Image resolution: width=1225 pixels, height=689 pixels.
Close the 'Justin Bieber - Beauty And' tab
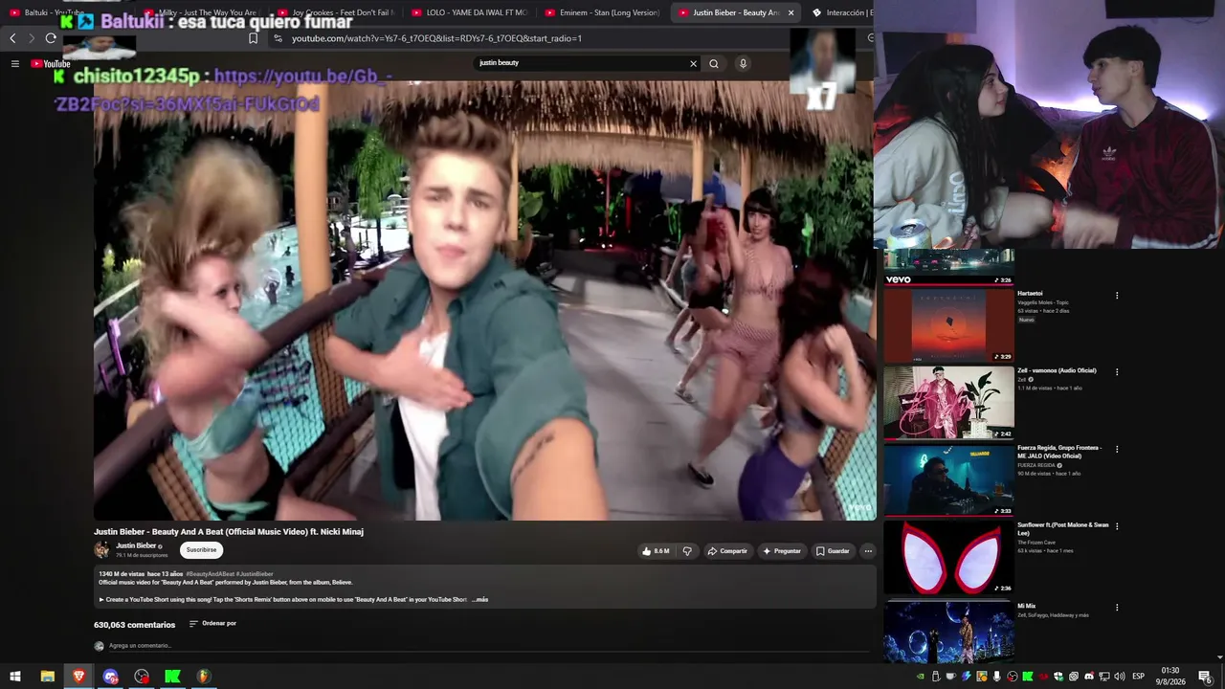791,12
